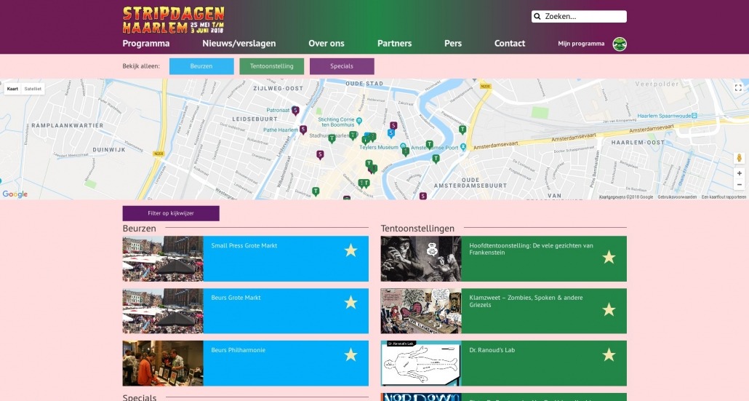This screenshot has height=401, width=749.
Task: Click green T marker near Duvelstraat bottom-left
Action: [316, 191]
